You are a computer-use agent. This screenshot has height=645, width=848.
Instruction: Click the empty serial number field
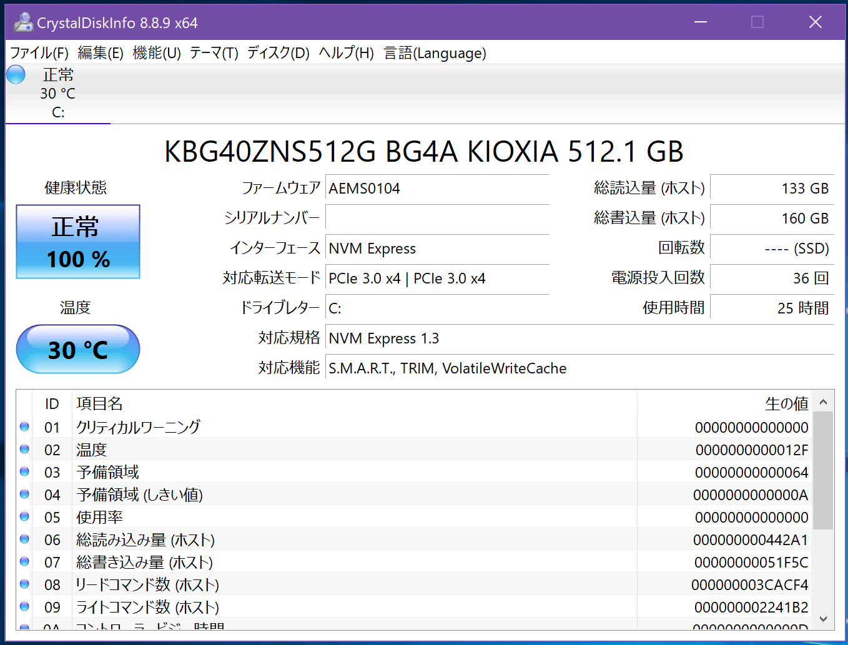coord(437,219)
